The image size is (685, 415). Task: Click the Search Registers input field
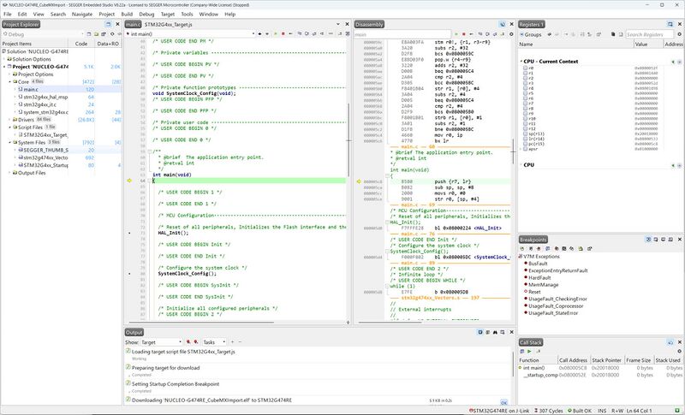651,34
